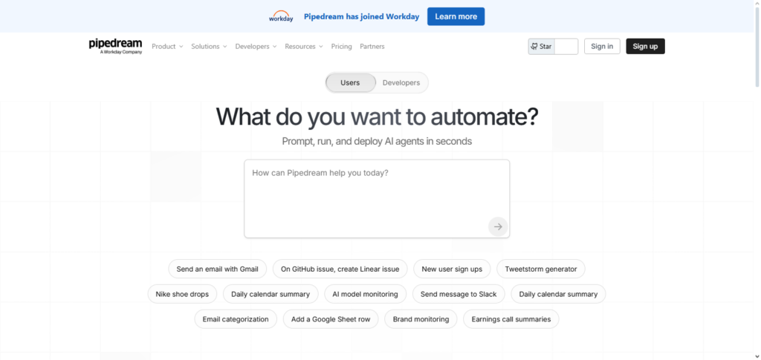Choose the 'Tweetstorm generator' suggestion chip
761x360 pixels.
[x=541, y=269]
